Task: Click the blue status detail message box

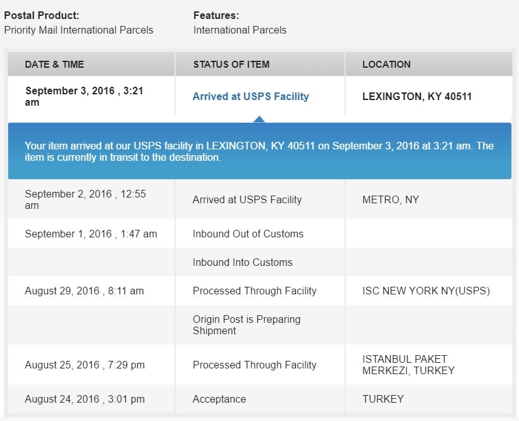Action: click(x=259, y=151)
